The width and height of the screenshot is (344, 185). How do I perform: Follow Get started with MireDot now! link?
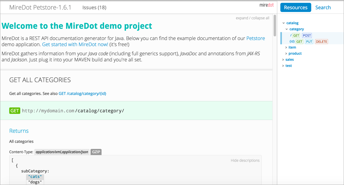[75, 45]
